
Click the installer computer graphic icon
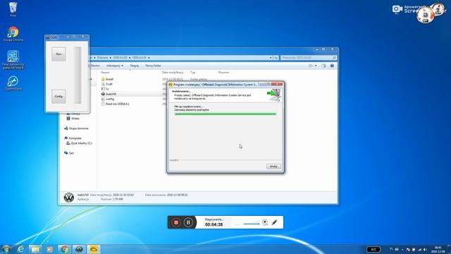(274, 95)
